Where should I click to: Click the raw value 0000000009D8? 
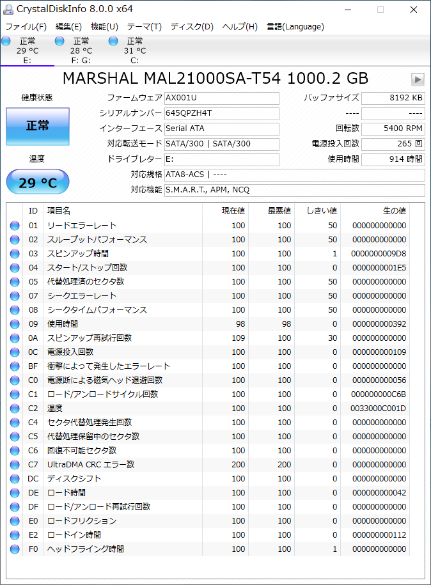[x=379, y=254]
